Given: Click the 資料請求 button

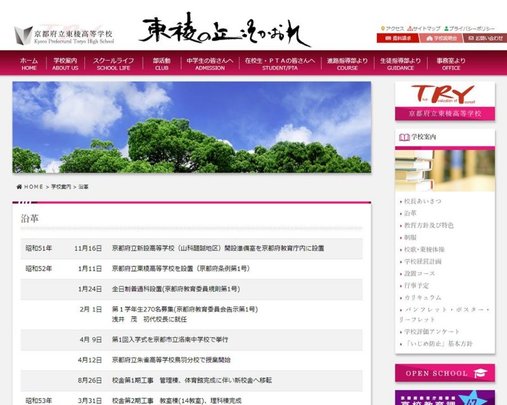Looking at the screenshot, I should (397, 38).
